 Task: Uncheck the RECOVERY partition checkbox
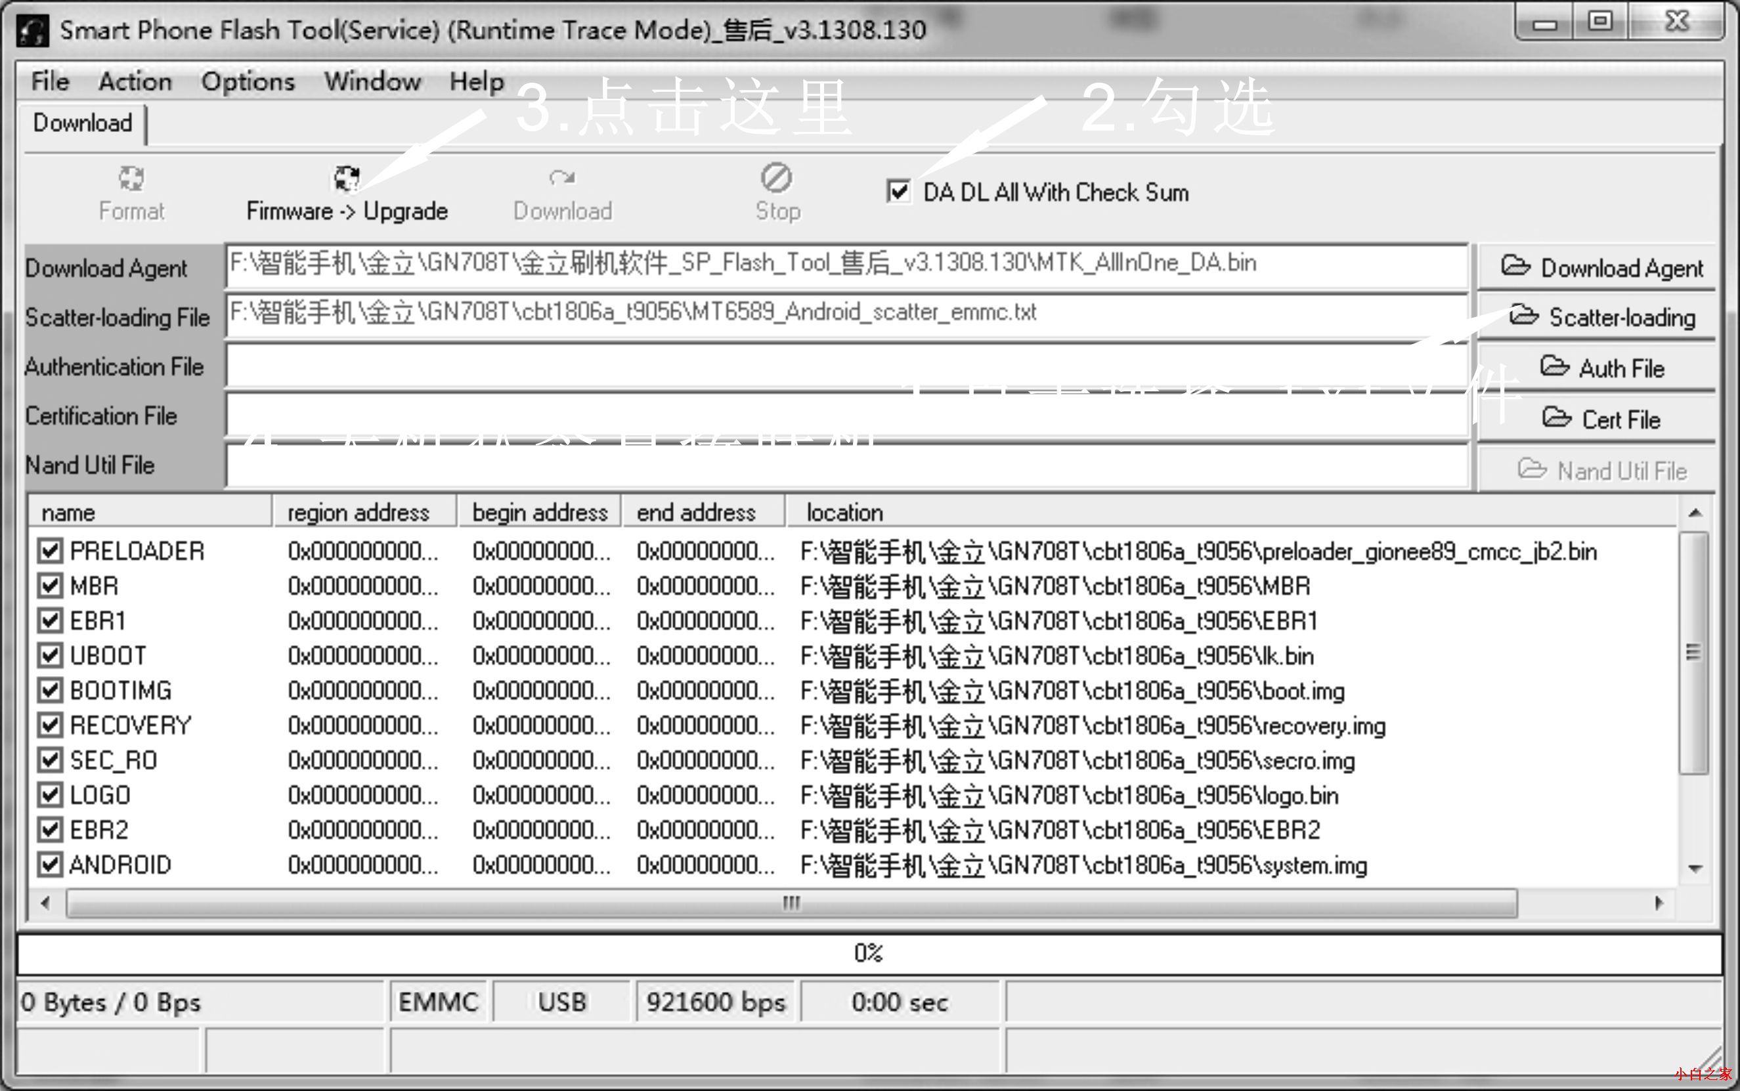50,725
